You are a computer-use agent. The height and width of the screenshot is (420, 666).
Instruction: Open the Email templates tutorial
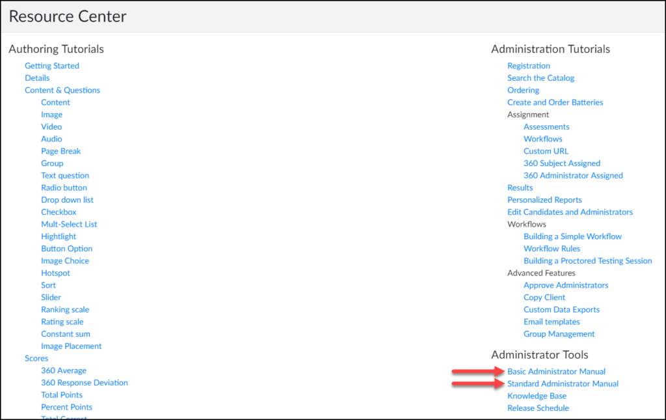tap(552, 322)
